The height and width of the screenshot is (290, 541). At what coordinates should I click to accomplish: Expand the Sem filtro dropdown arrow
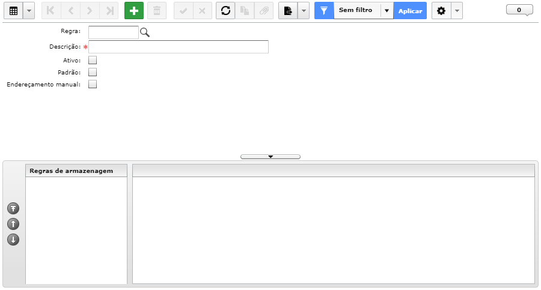pyautogui.click(x=387, y=11)
